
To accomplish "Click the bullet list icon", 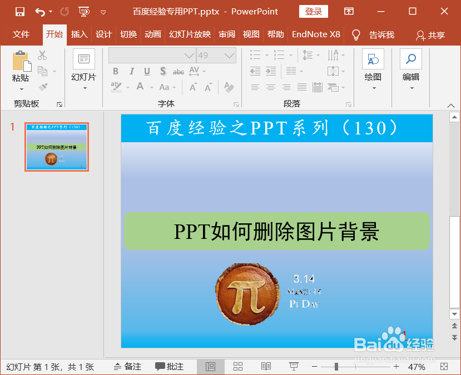I will click(255, 55).
